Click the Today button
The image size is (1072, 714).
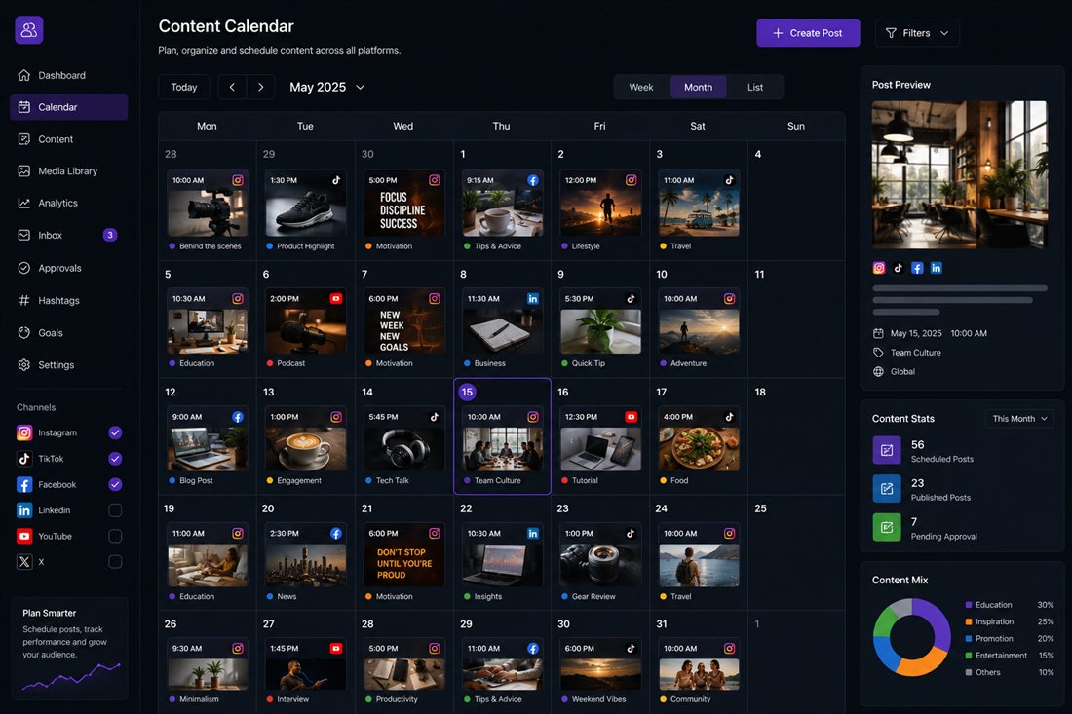coord(184,87)
